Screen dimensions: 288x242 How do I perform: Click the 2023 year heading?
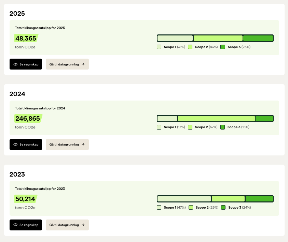click(x=17, y=175)
